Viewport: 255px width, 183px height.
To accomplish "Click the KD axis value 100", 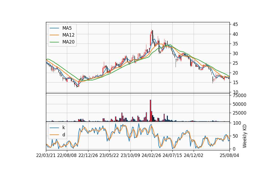I will 237,123.
